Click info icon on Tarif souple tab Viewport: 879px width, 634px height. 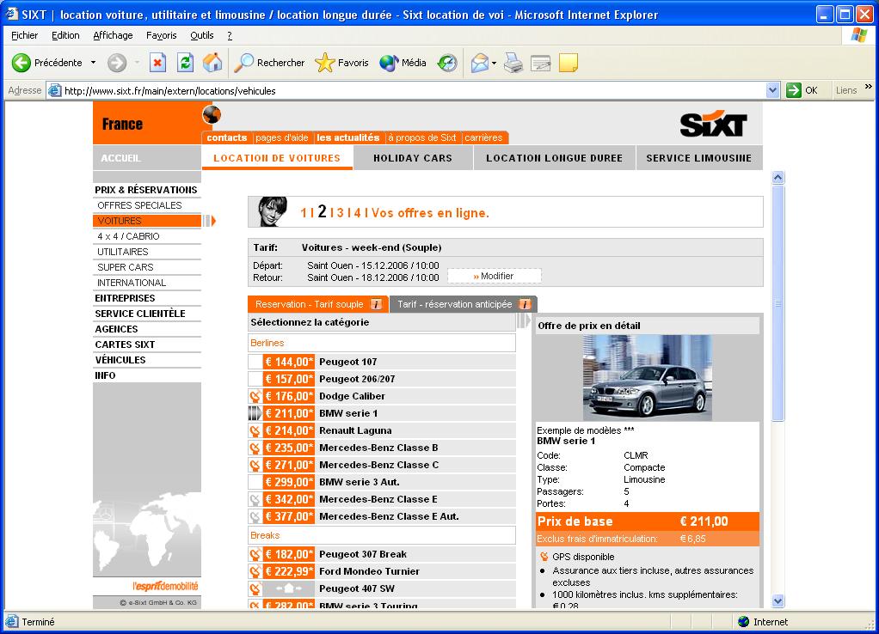[x=376, y=304]
